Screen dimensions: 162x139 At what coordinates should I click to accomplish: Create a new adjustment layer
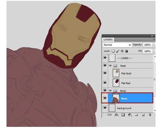tap(130, 115)
